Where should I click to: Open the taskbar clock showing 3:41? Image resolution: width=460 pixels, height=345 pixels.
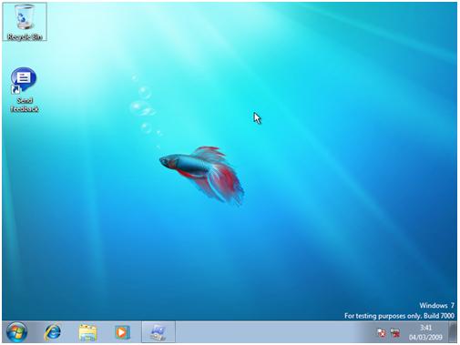click(425, 332)
